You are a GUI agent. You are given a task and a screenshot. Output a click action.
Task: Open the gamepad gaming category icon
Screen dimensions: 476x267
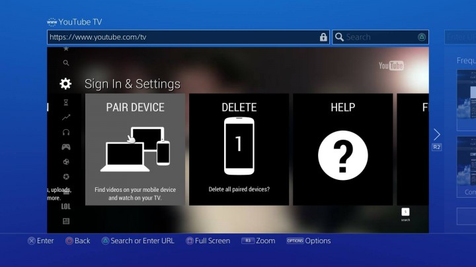pyautogui.click(x=65, y=147)
